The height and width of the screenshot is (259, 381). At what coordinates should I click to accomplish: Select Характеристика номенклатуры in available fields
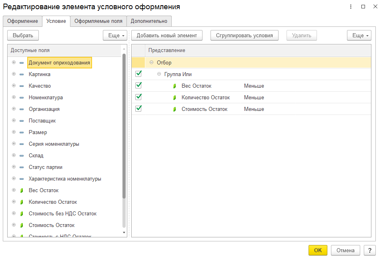coord(65,179)
